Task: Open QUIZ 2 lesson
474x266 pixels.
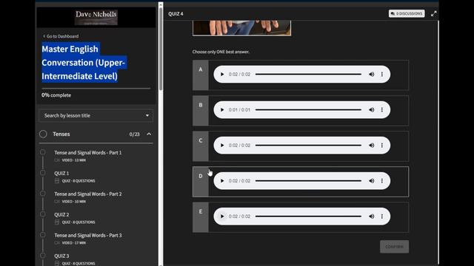Action: pyautogui.click(x=61, y=215)
